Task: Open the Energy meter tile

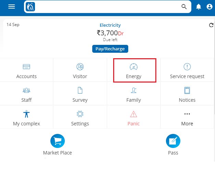Action: pos(133,70)
